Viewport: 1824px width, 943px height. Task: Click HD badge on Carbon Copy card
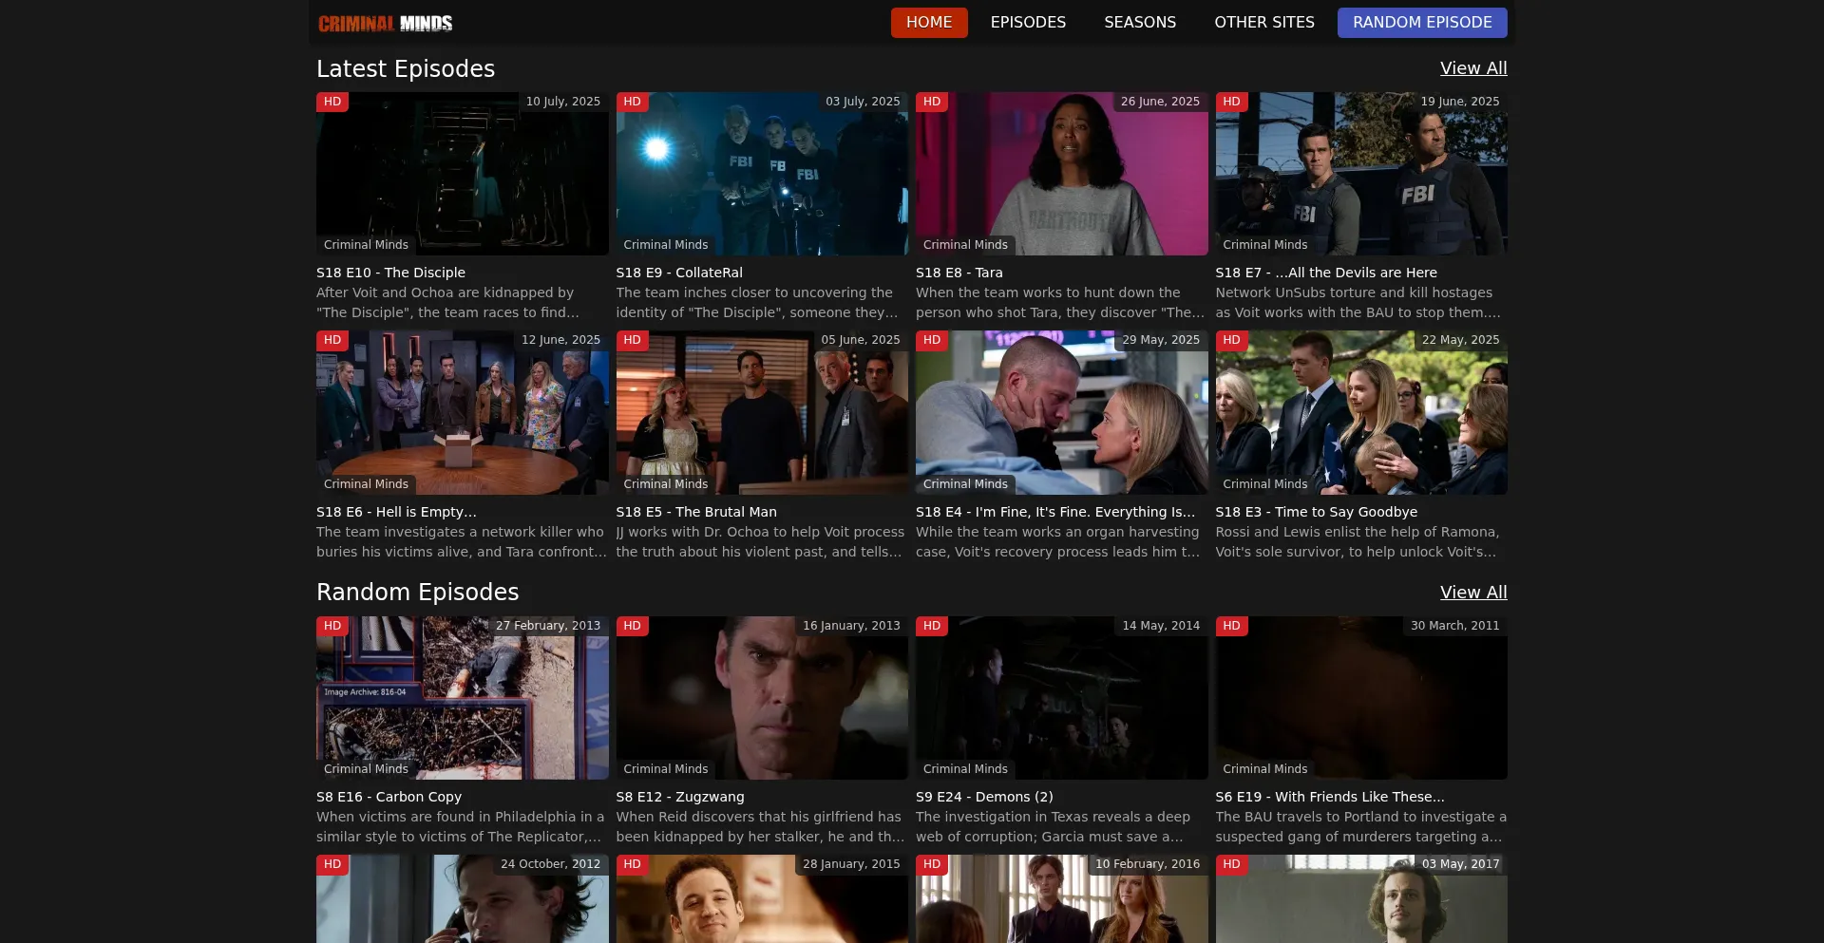tap(332, 626)
